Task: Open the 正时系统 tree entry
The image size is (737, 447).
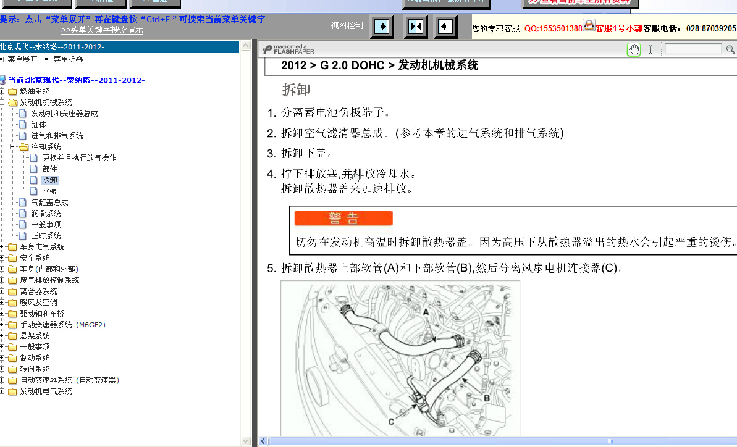Action: 45,235
